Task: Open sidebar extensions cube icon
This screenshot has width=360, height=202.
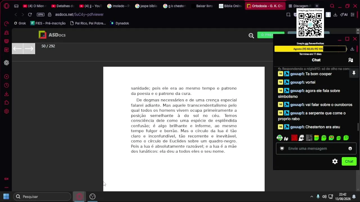Action: (x=6, y=103)
